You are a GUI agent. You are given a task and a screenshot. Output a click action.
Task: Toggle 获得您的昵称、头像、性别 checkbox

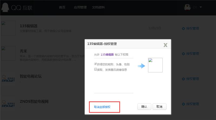[x=96, y=64]
